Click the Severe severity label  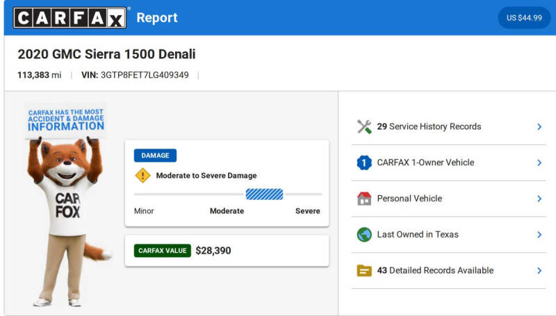(x=307, y=211)
